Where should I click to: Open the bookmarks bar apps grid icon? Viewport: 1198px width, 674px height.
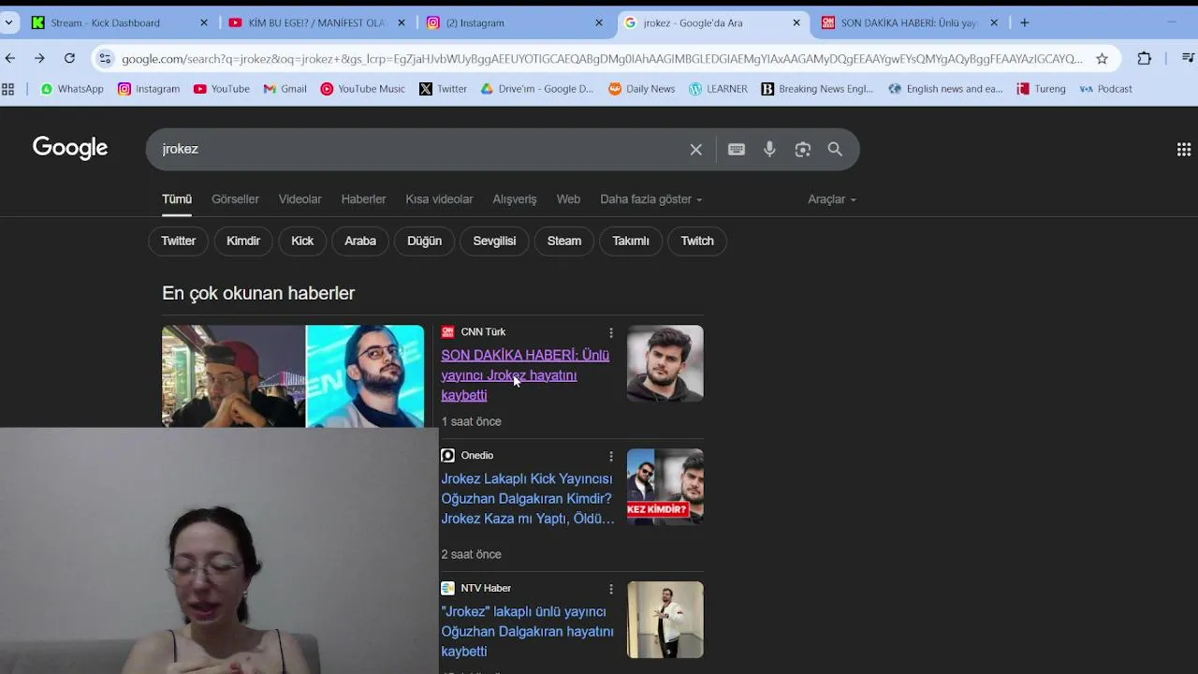8,89
